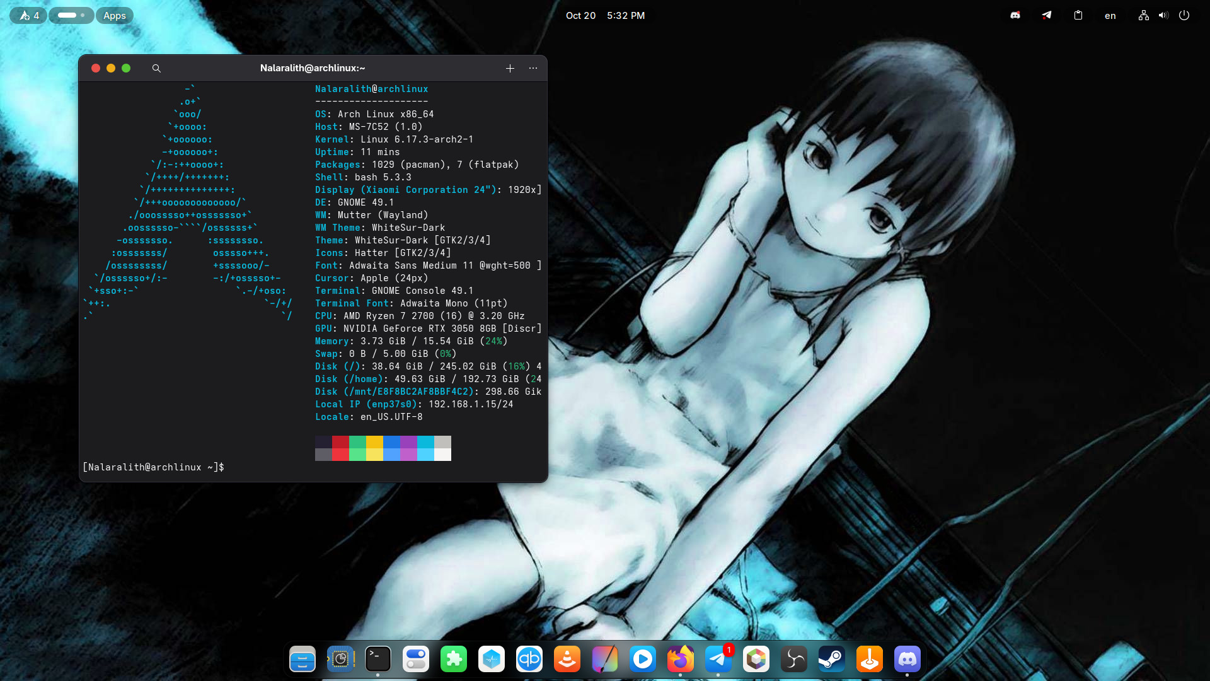Open Telegram with unread badge in dock
1210x681 pixels.
pos(718,660)
